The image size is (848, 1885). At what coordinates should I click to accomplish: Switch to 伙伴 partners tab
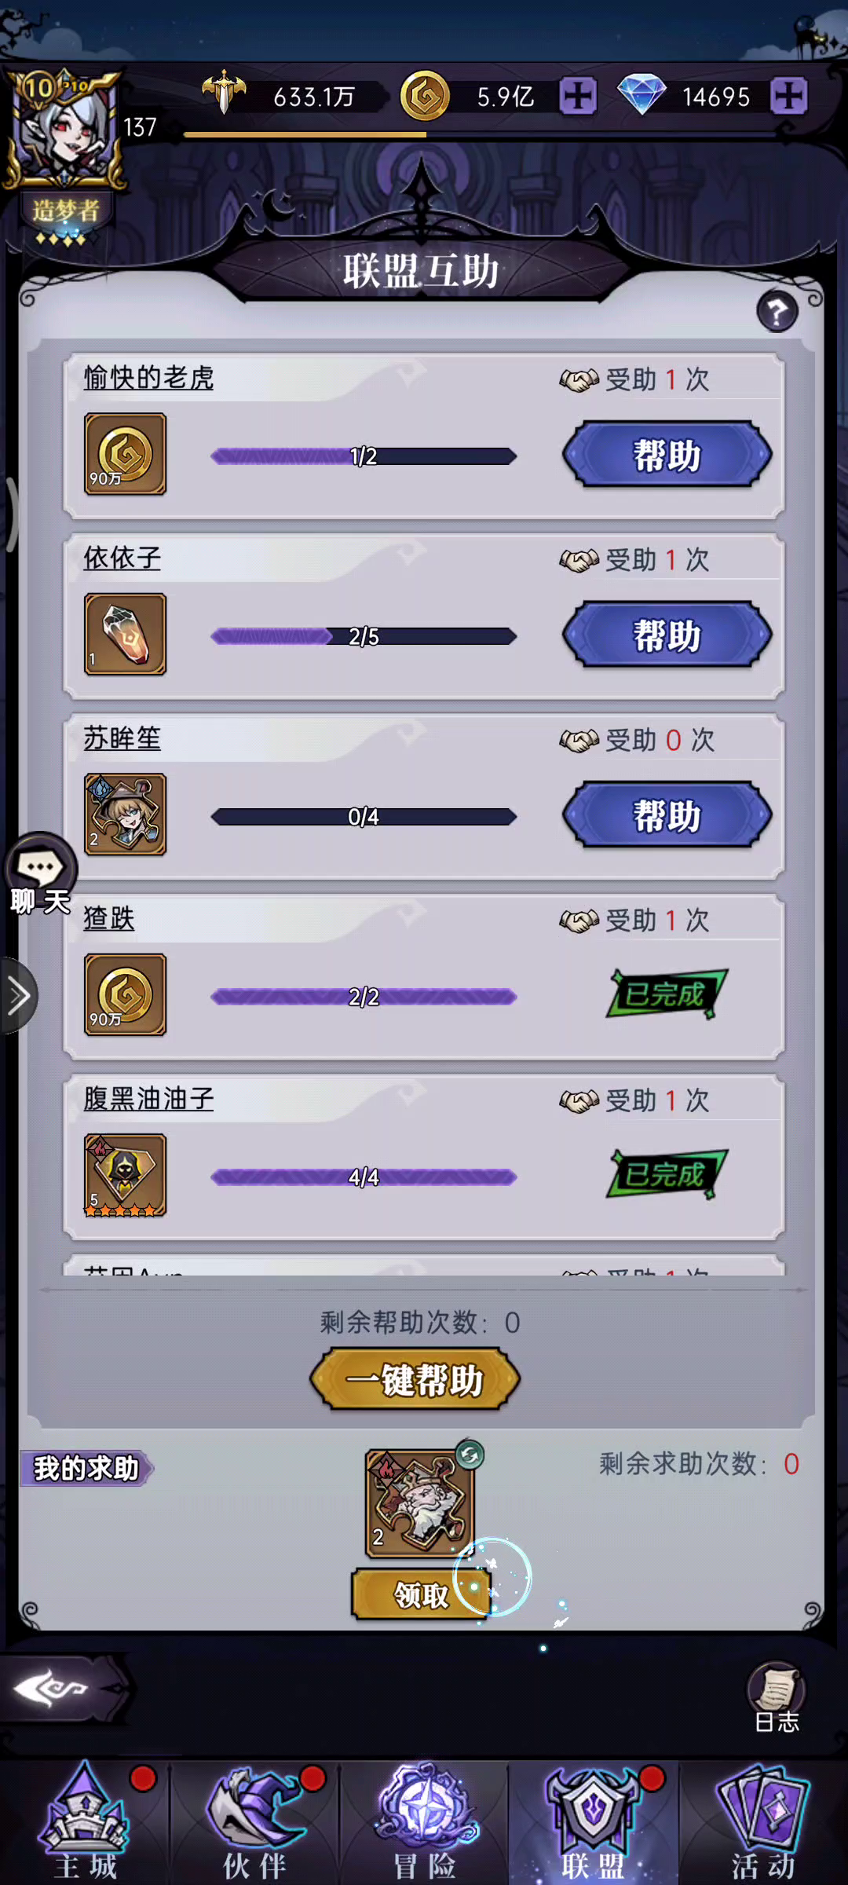pyautogui.click(x=254, y=1821)
